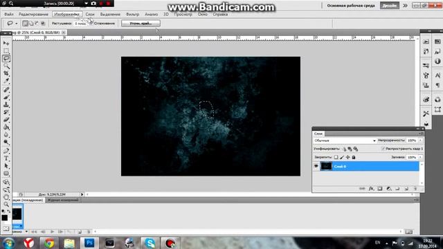This screenshot has height=249, width=443.
Task: Switch to Журнал измерений tab
Action: 63,200
